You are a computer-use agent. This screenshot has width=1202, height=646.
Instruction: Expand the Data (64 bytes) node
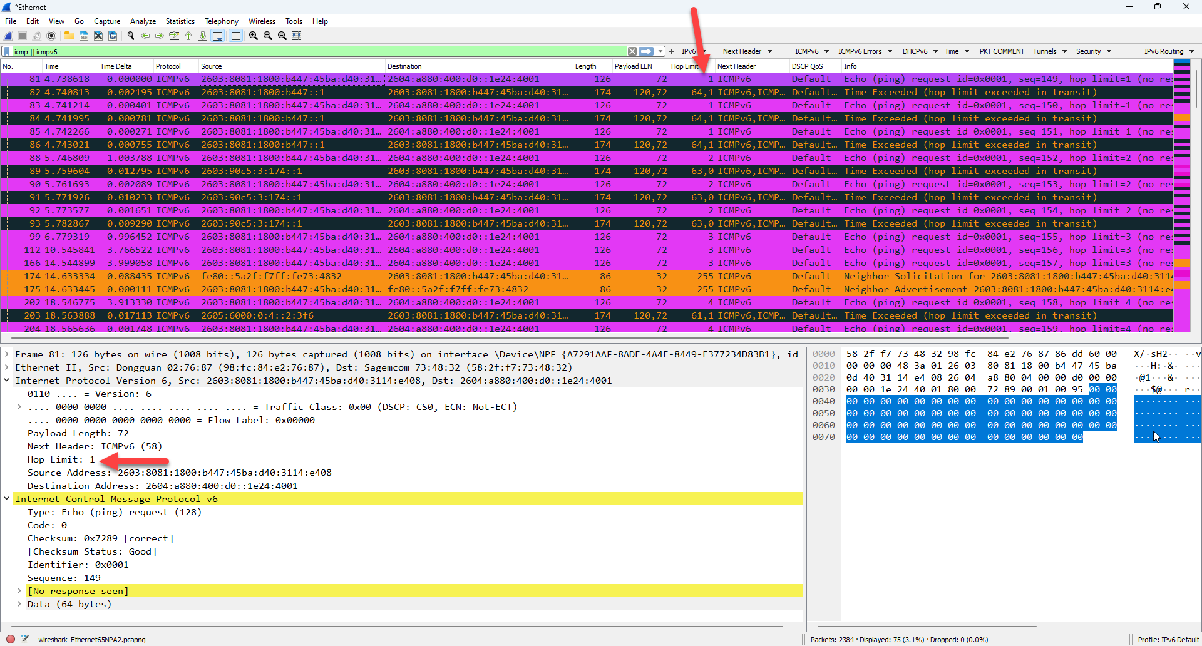(x=19, y=604)
